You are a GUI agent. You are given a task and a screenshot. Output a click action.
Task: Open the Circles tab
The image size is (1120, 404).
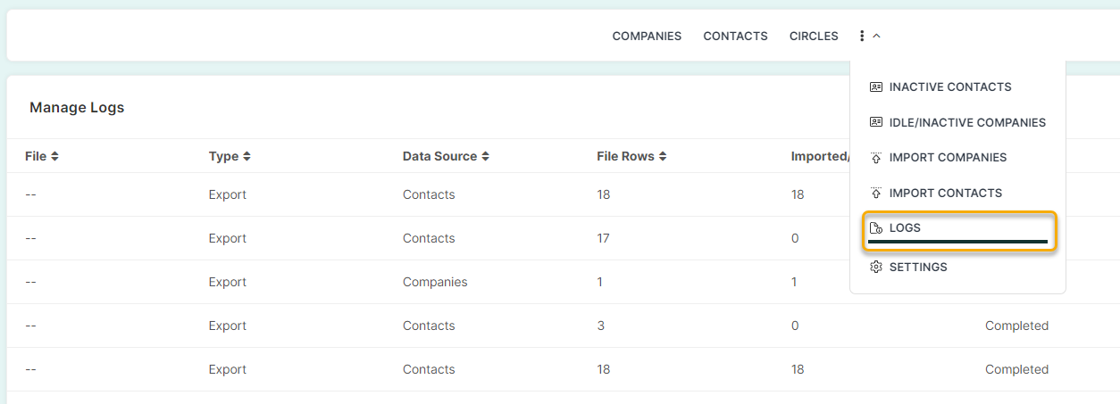(x=814, y=37)
